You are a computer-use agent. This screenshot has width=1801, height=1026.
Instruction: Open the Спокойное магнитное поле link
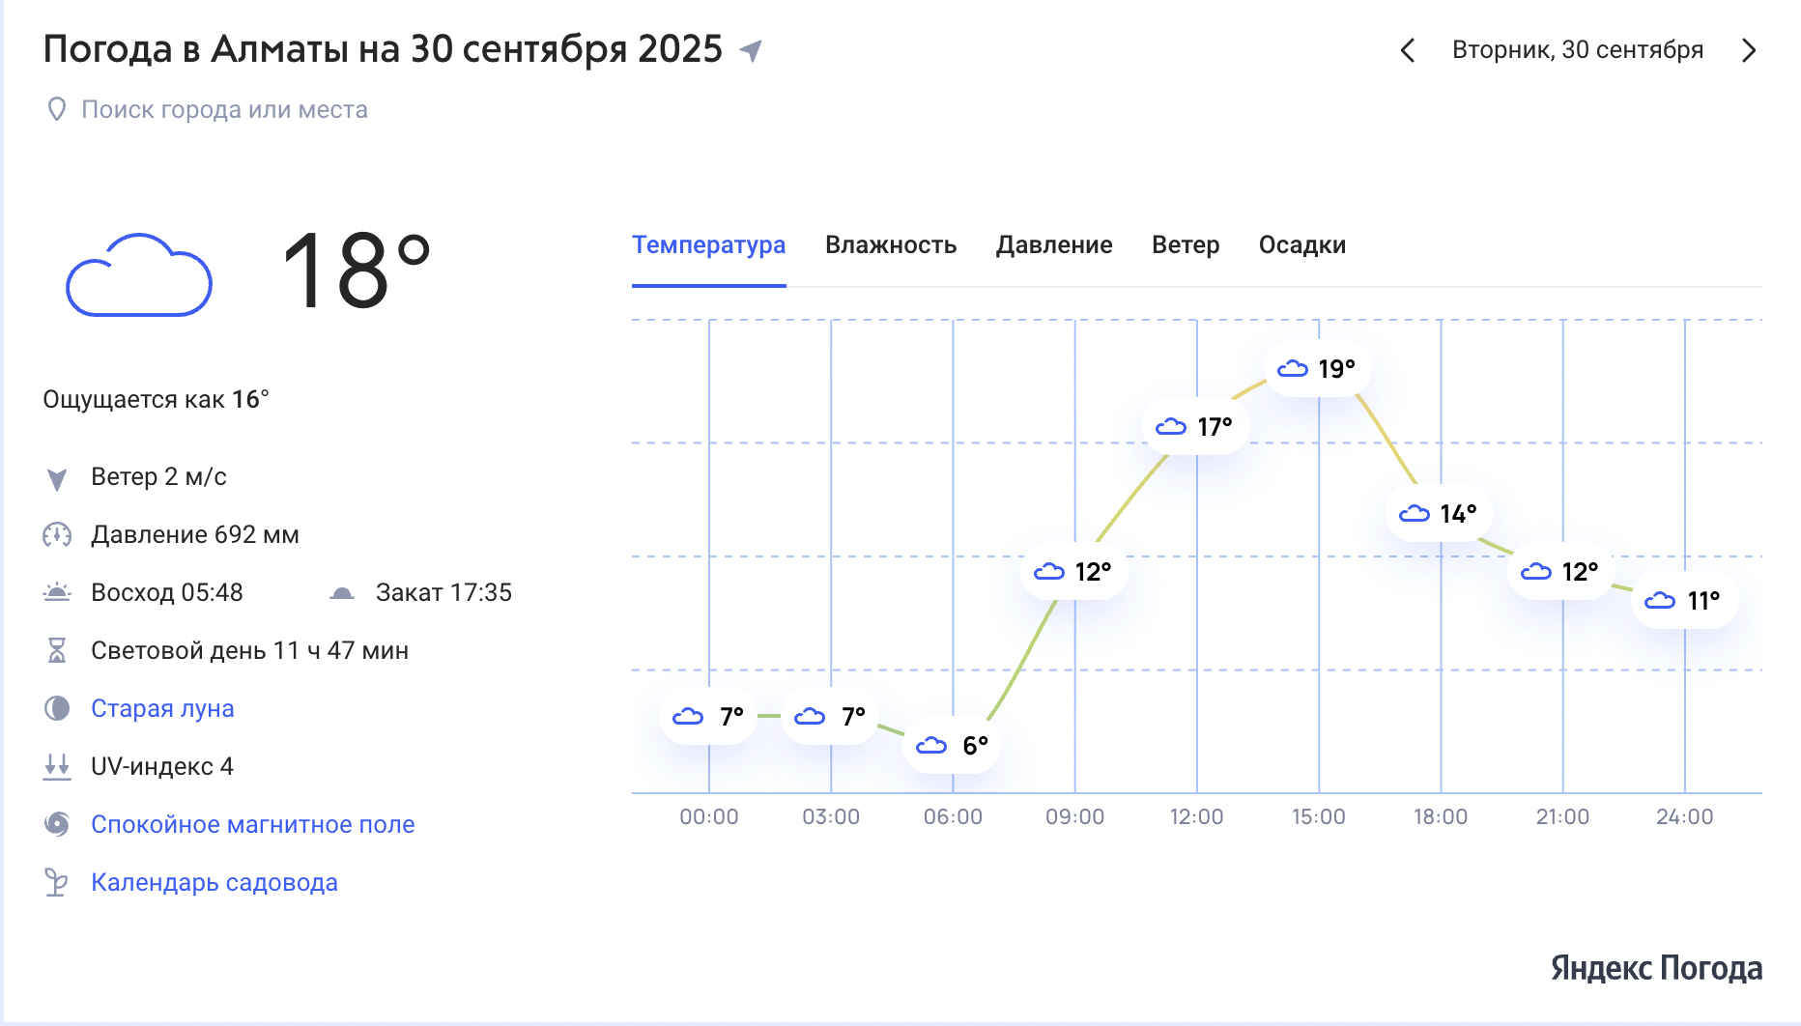253,824
